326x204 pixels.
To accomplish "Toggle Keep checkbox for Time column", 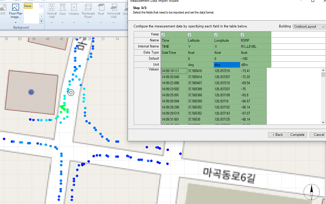I will point(163,35).
